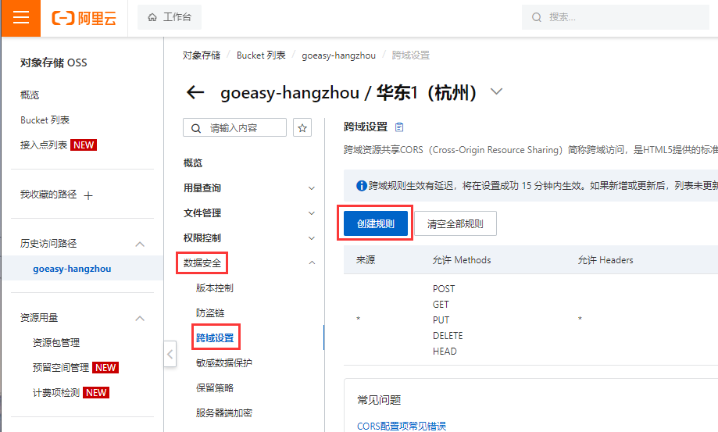Click the 清空全部规则 button

455,224
